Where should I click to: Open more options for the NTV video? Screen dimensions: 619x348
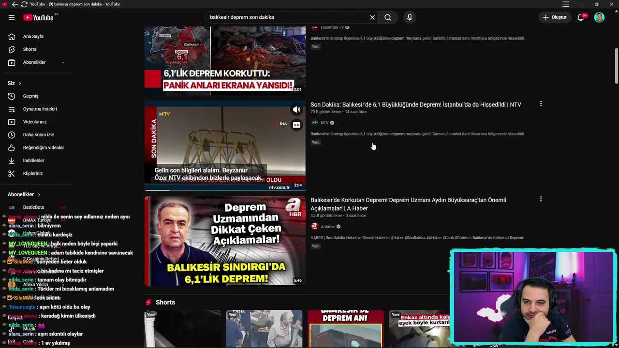click(x=541, y=103)
